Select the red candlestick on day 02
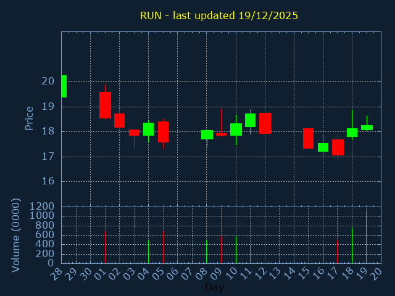Viewport: 395px width, 296px height. [x=119, y=120]
